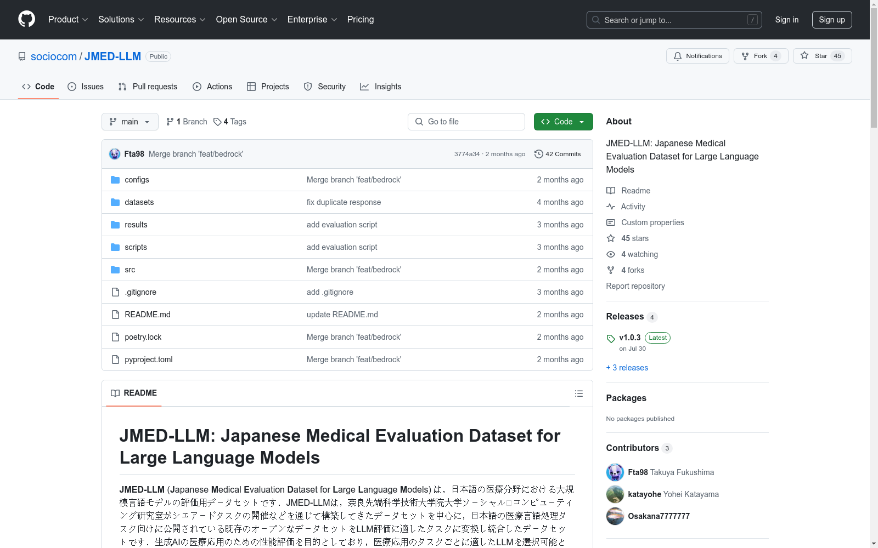
Task: Open the main branch dropdown
Action: point(130,122)
